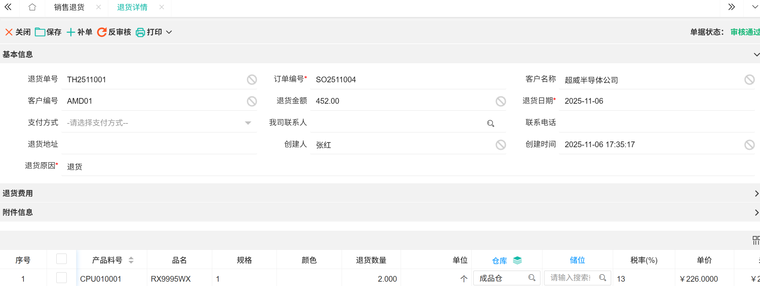Click the home icon in tab bar
Viewport: 760px width, 286px height.
32,7
